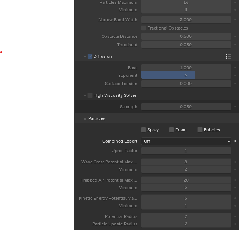The height and width of the screenshot is (230, 239).
Task: Collapse the Particles panel
Action: pyautogui.click(x=85, y=118)
